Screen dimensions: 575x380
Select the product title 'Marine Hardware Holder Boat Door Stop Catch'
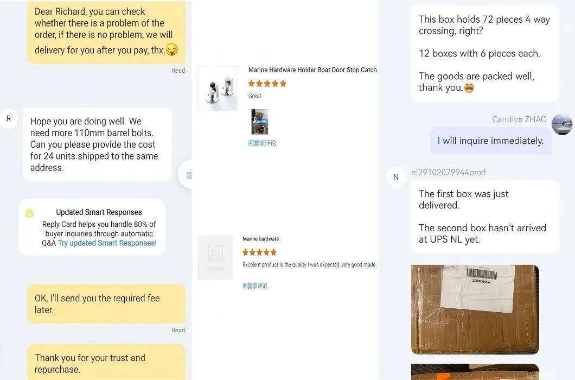[312, 69]
